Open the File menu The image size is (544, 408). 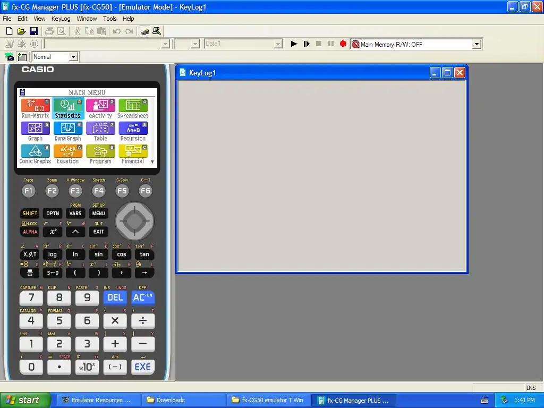click(x=7, y=19)
